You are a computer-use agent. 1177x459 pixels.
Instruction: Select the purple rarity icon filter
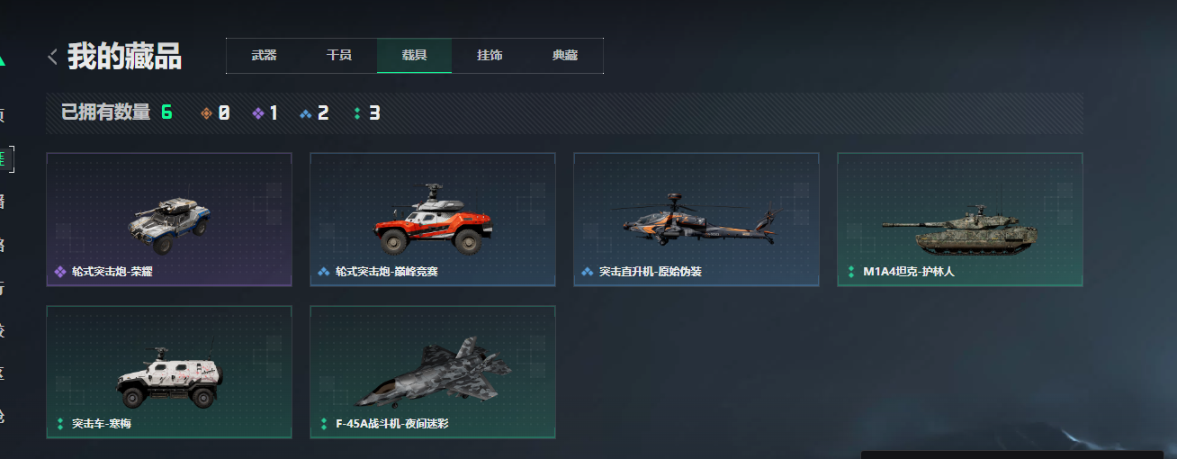tap(258, 113)
